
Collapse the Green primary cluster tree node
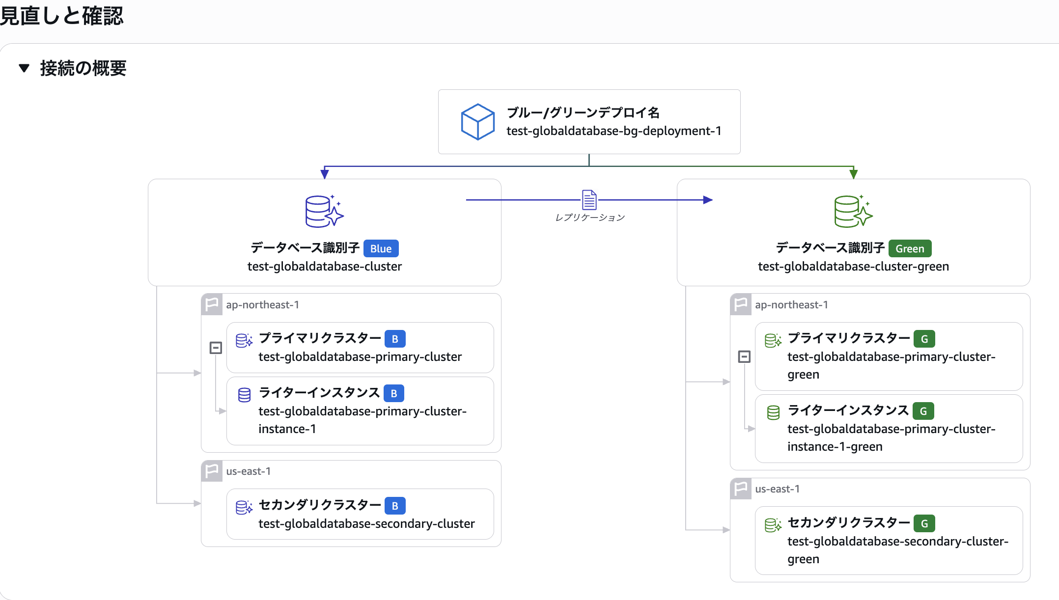coord(744,356)
